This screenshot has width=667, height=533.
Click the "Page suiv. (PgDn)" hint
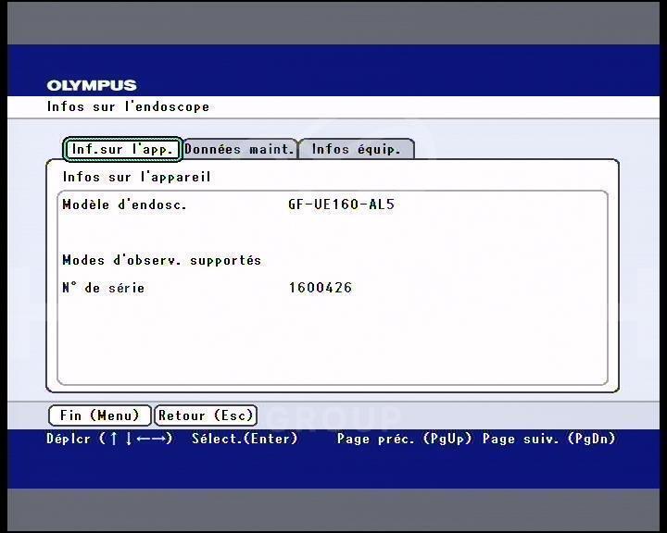pyautogui.click(x=549, y=439)
